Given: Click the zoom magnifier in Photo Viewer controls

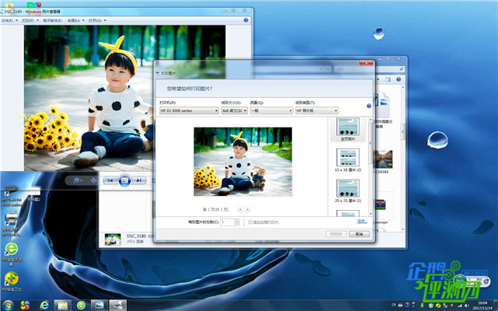Looking at the screenshot, I should [x=78, y=180].
